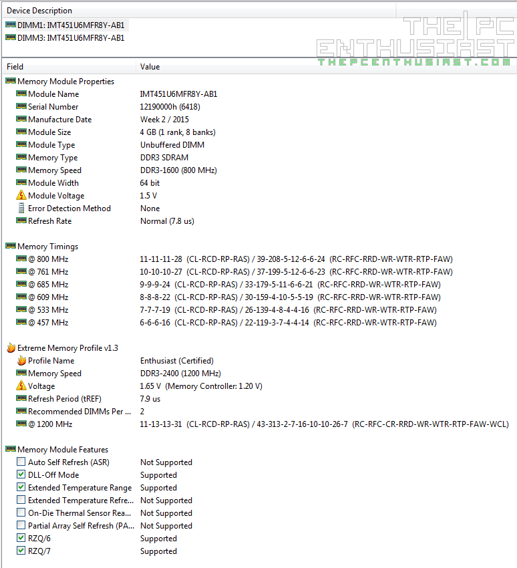Click the Error Detection Method icon
This screenshot has width=517, height=568.
point(21,208)
